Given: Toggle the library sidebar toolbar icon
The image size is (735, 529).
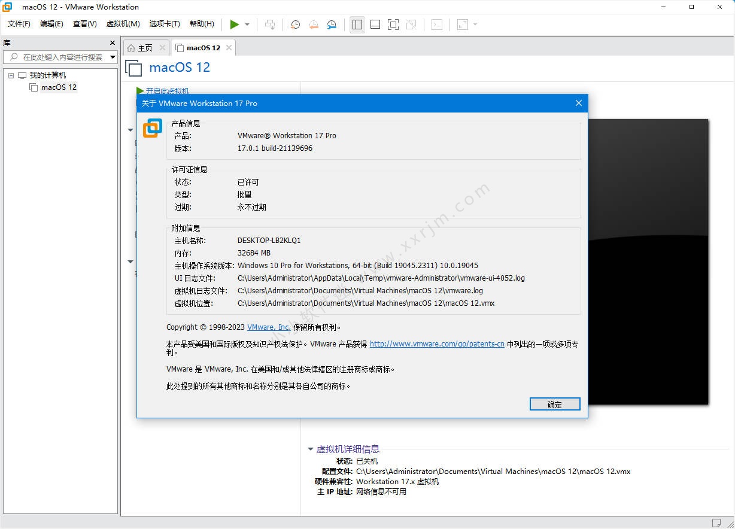Looking at the screenshot, I should (357, 25).
